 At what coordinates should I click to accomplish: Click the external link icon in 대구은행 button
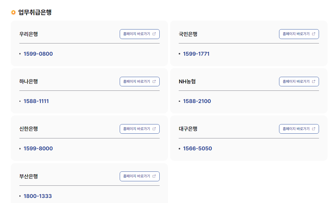point(313,129)
